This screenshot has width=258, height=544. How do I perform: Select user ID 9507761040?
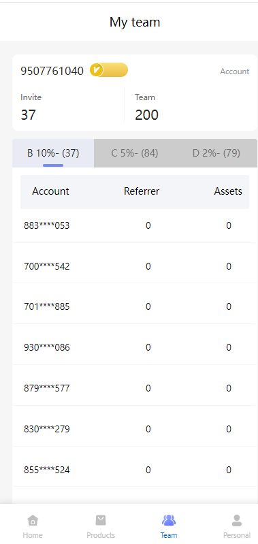coord(52,71)
